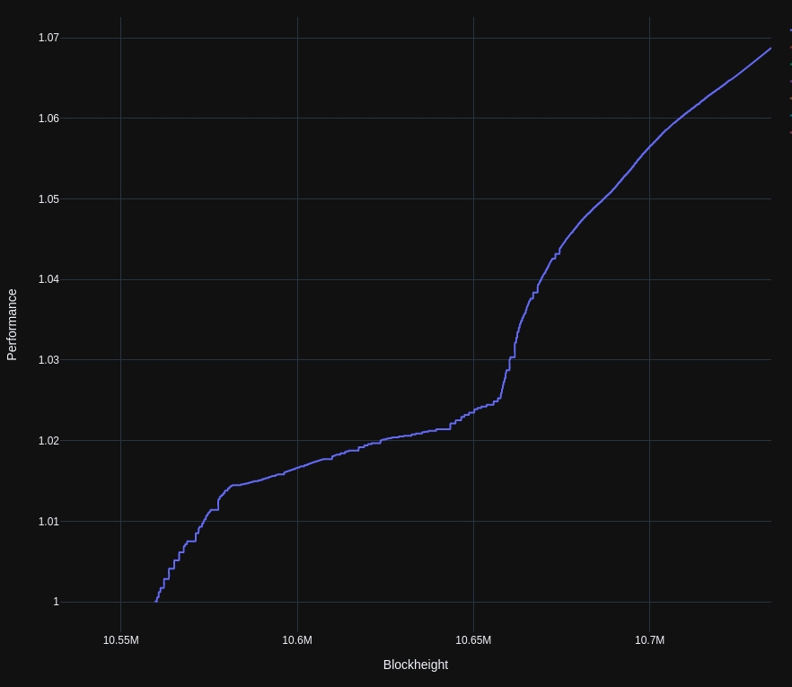Click the Performance y-axis title
This screenshot has width=792, height=687.
pyautogui.click(x=13, y=324)
